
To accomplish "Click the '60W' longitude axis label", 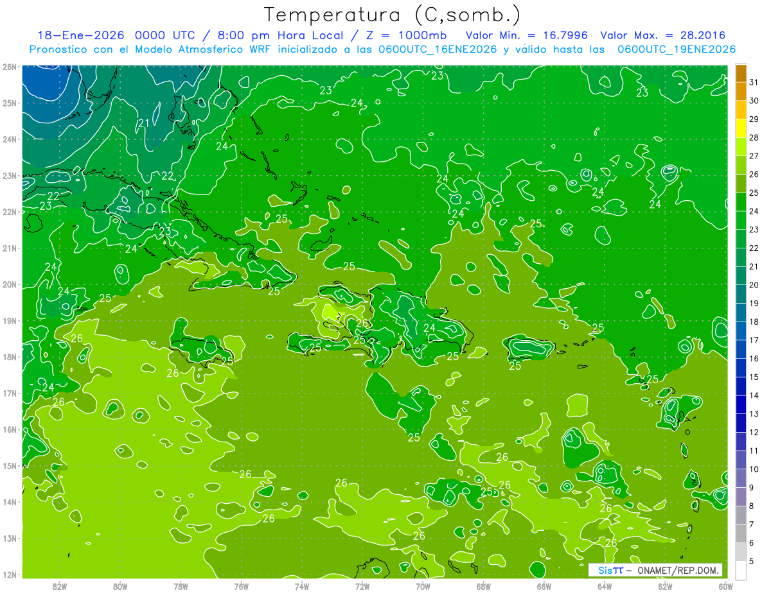I will click(725, 586).
